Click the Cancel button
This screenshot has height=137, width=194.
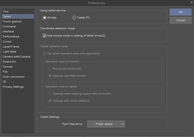180,20
